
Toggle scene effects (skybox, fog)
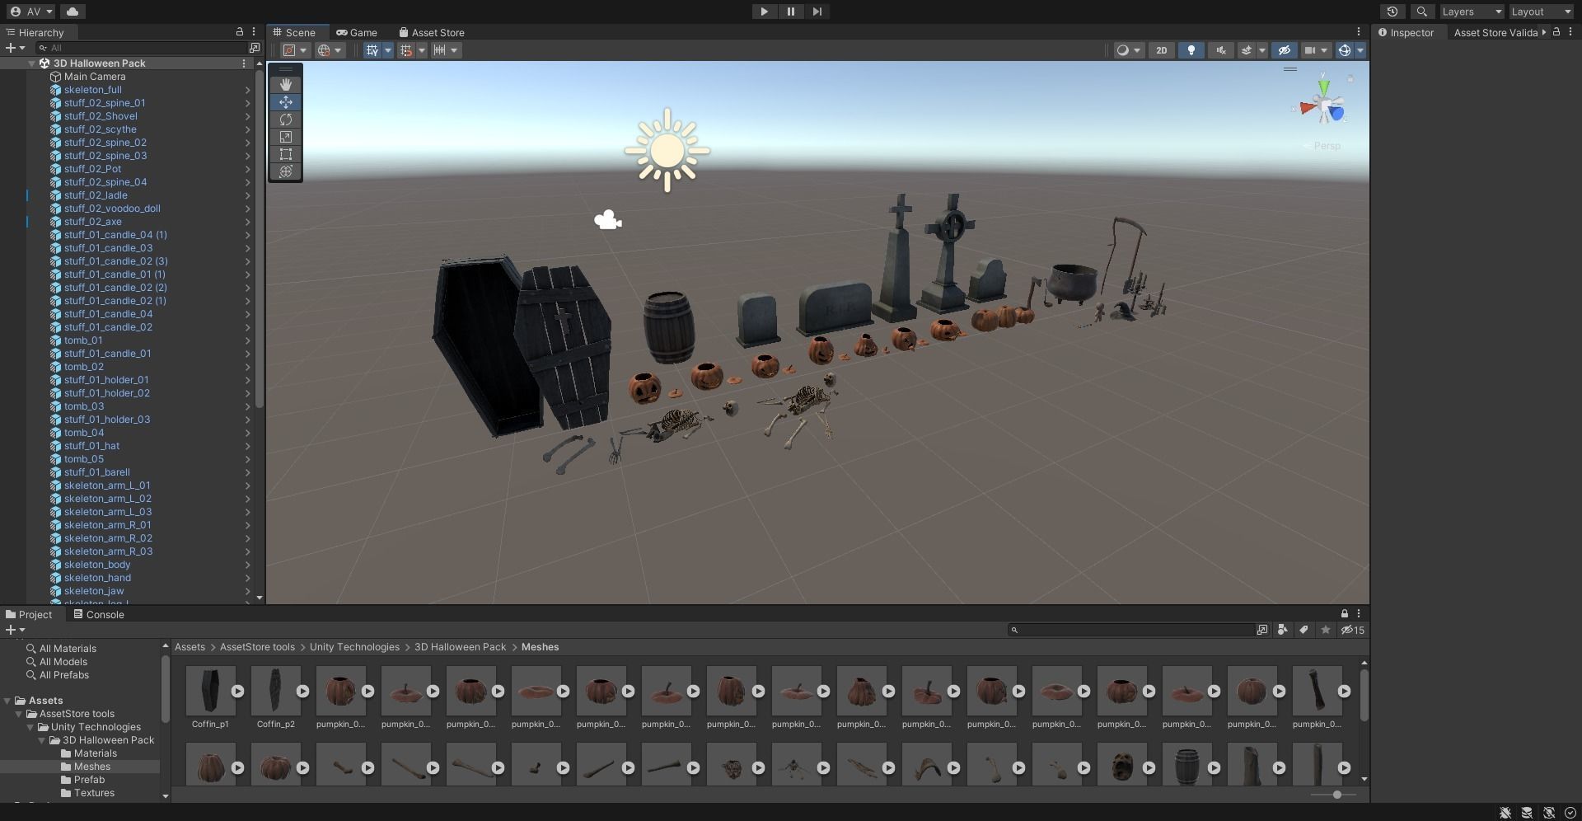point(1247,50)
